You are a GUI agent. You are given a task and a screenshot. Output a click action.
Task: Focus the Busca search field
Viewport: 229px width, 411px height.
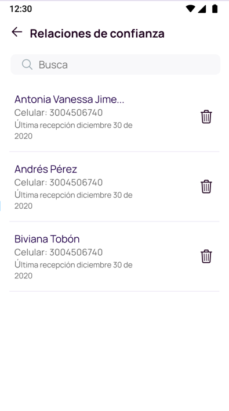click(x=115, y=65)
